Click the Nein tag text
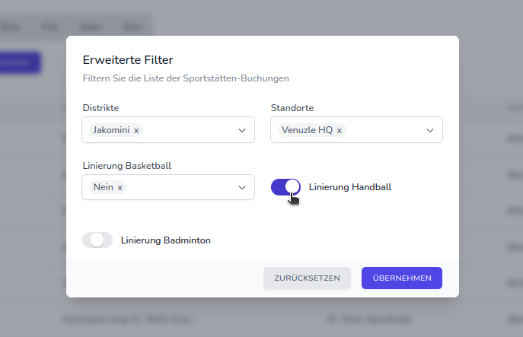 tap(103, 187)
